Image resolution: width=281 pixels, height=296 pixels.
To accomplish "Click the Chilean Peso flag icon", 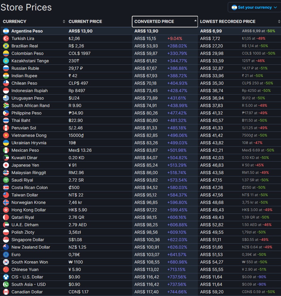I will coord(6,83).
